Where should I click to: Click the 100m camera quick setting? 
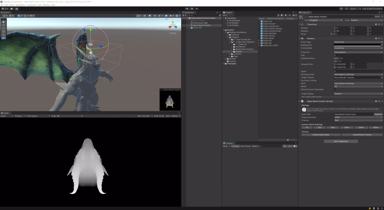tap(347, 127)
